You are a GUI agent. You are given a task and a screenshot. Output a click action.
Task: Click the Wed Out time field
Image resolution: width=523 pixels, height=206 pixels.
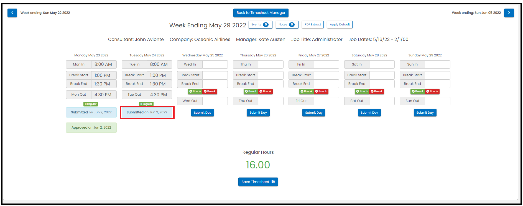(215, 101)
